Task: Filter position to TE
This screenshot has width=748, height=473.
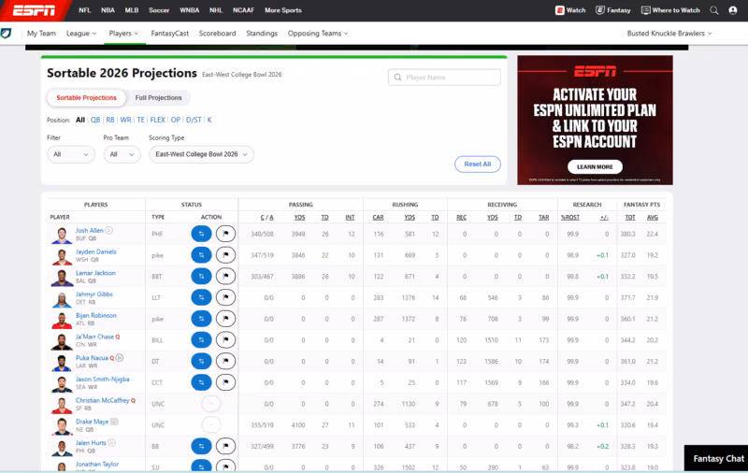Action: [141, 121]
